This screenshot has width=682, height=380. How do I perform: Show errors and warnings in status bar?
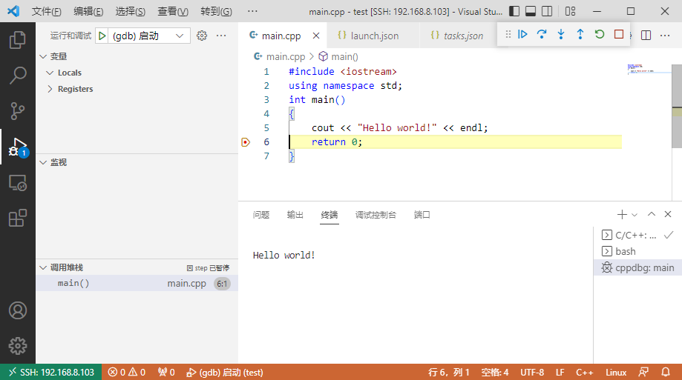pos(127,372)
